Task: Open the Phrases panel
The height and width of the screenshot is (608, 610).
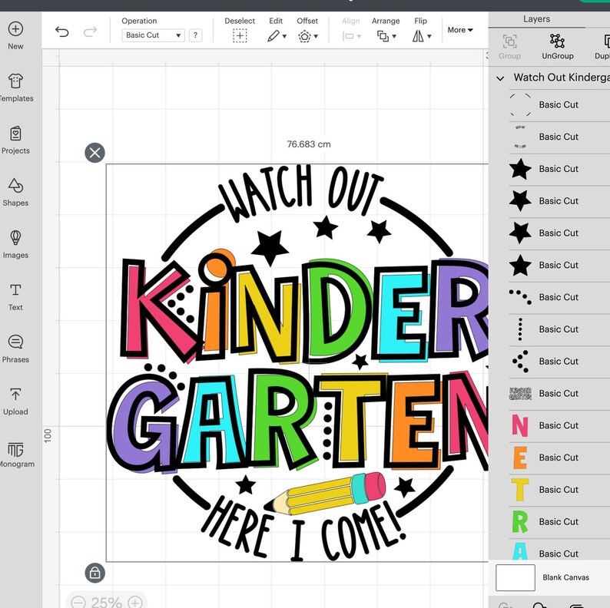Action: tap(15, 349)
